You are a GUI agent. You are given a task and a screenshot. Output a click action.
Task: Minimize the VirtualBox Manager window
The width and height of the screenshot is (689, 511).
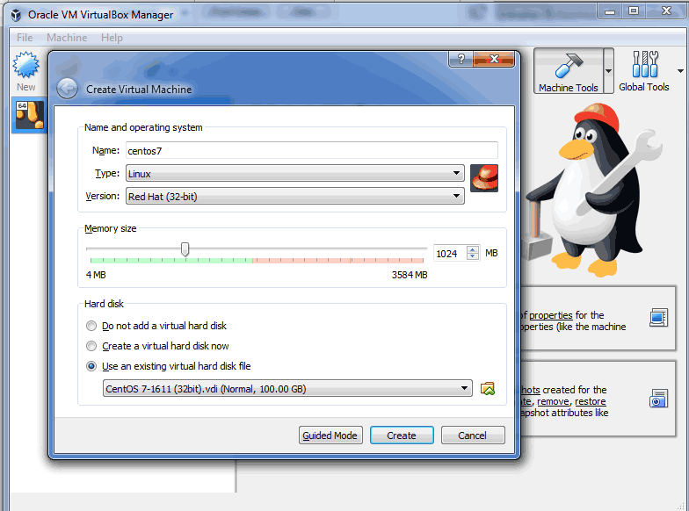pyautogui.click(x=610, y=11)
